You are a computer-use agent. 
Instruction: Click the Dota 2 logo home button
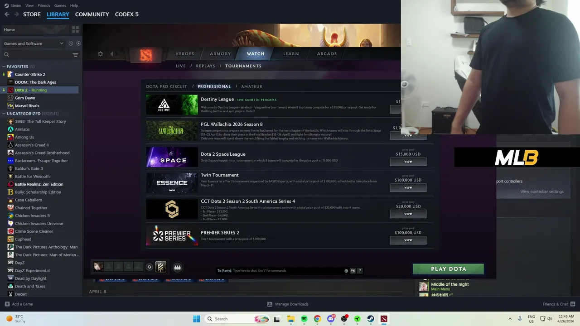click(146, 55)
